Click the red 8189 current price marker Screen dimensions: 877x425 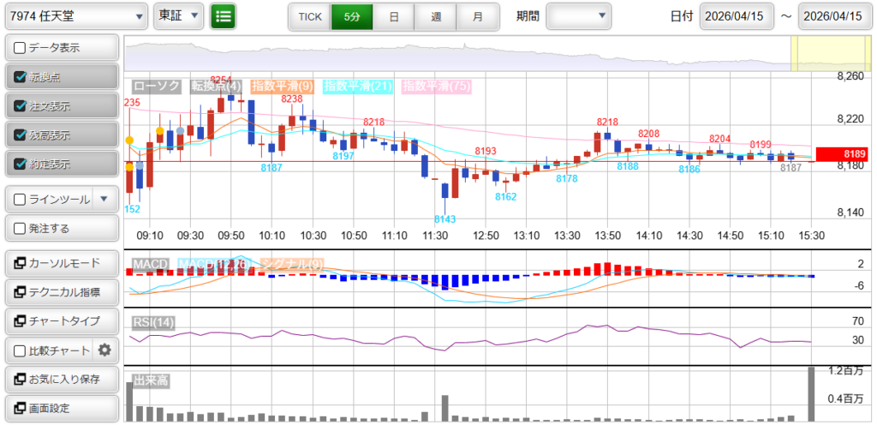843,154
